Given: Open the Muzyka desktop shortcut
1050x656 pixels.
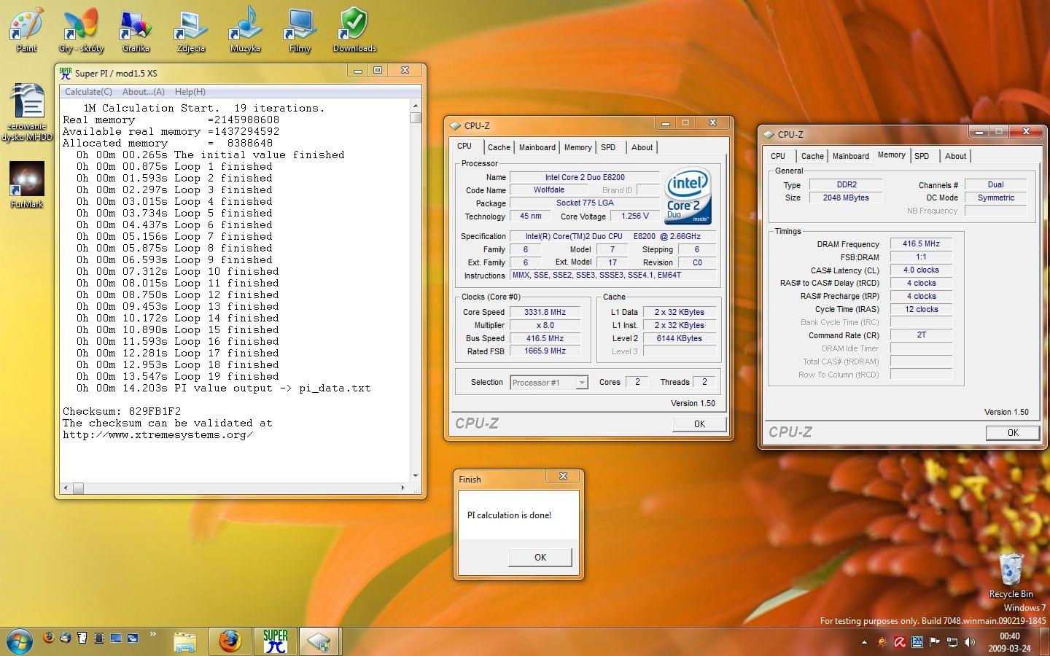Looking at the screenshot, I should click(245, 31).
